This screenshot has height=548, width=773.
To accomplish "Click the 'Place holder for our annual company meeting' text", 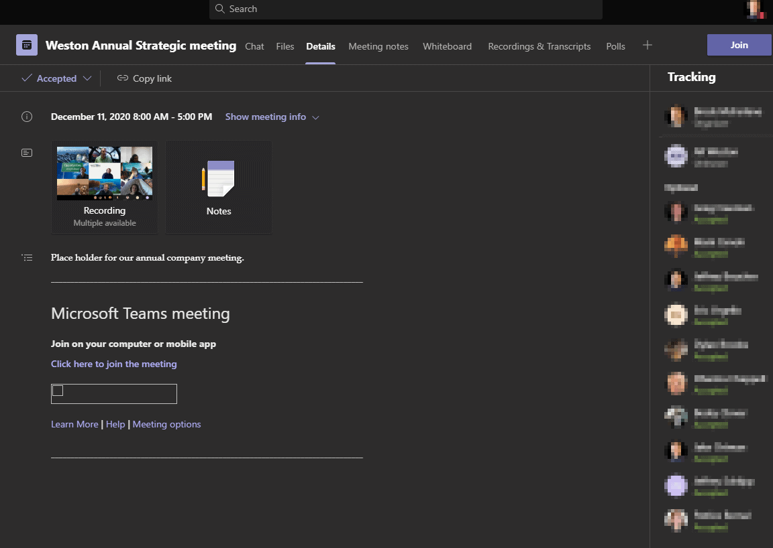I will click(x=148, y=257).
